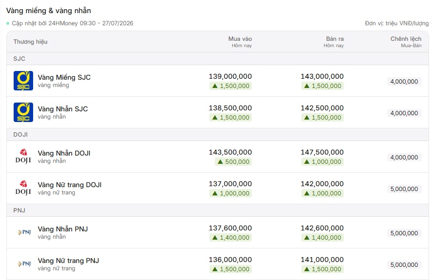This screenshot has height=280, width=430.
Task: Click the Mua vào column header
Action: tap(240, 42)
